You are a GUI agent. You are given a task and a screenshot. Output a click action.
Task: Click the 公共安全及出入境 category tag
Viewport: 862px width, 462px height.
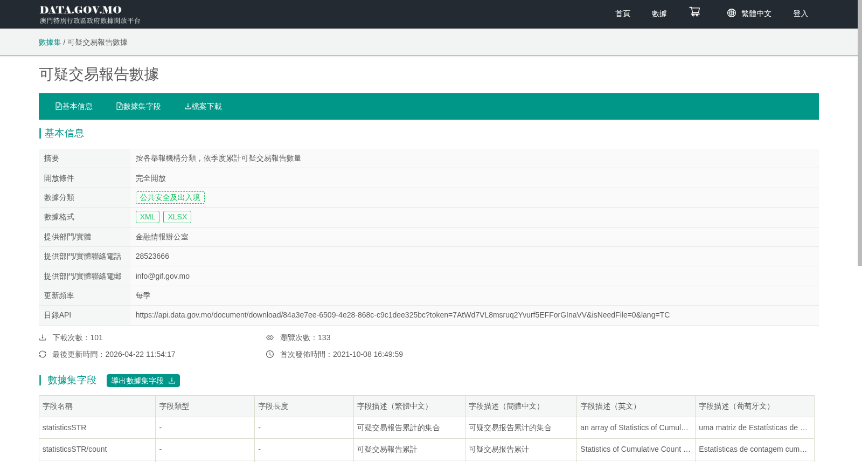(170, 197)
